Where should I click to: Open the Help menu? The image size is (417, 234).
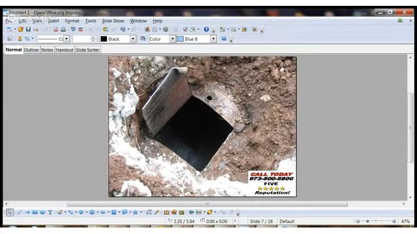click(x=158, y=21)
